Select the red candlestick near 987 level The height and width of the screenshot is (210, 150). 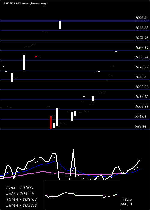coord(51,123)
